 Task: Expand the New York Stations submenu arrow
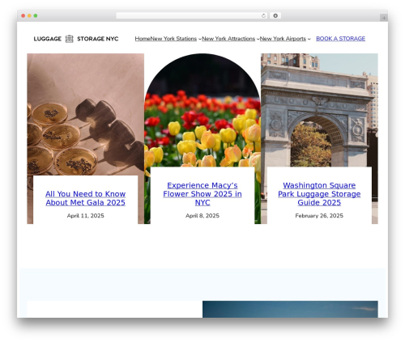click(x=200, y=39)
